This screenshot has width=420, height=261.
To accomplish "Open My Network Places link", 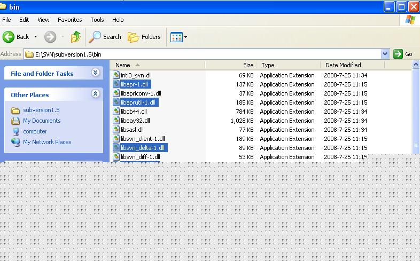I will [x=47, y=142].
